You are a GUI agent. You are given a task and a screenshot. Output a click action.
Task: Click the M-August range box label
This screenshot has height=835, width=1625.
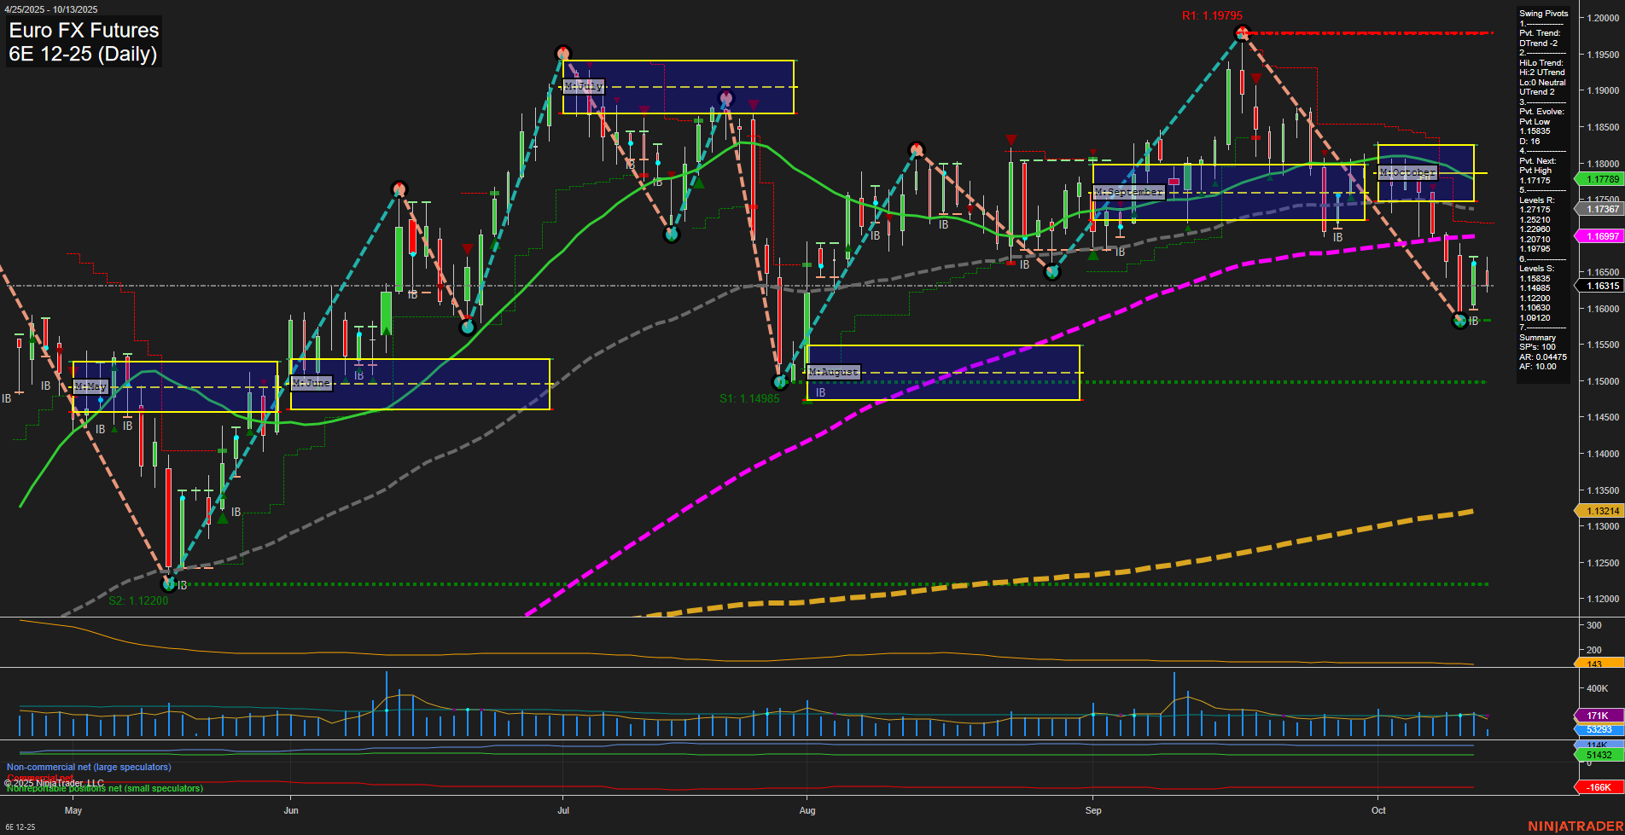click(x=835, y=371)
